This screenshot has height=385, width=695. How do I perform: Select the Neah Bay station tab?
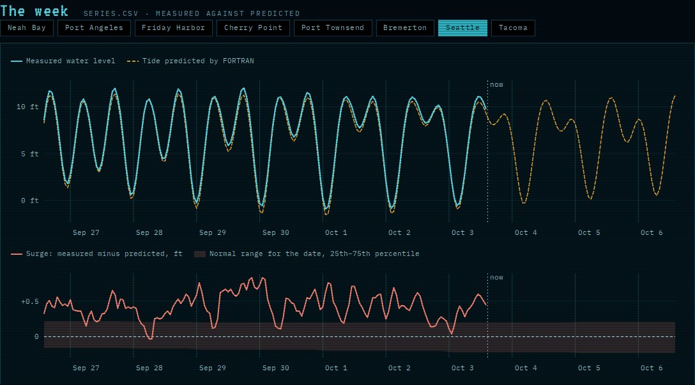point(27,28)
